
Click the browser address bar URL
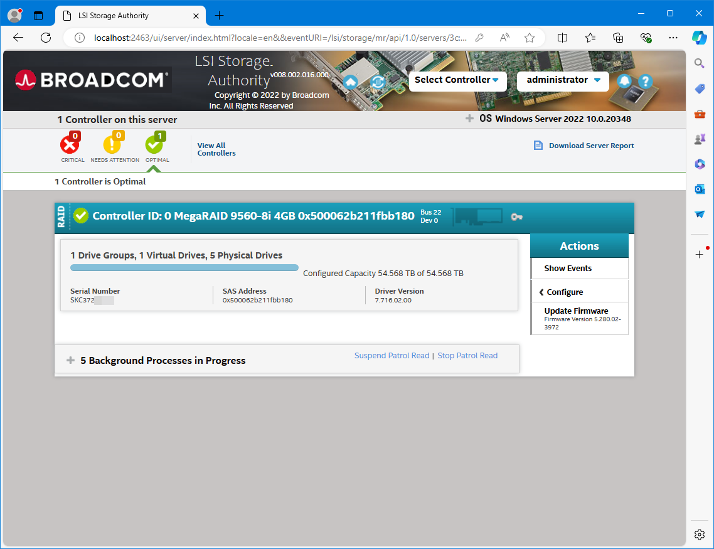(x=280, y=38)
